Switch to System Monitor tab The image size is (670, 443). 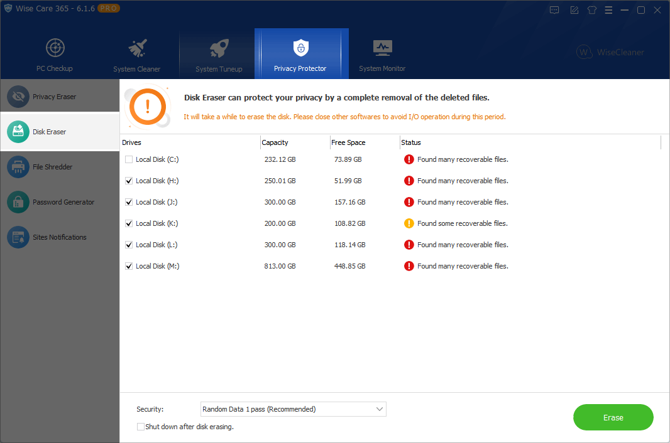[382, 54]
